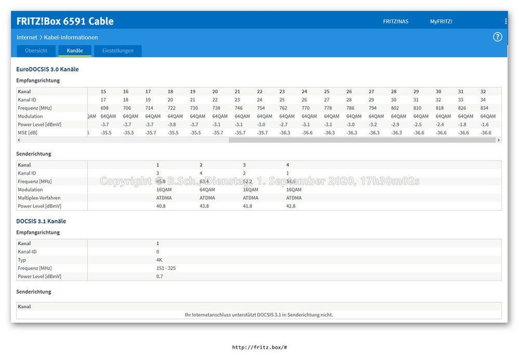This screenshot has width=519, height=361.
Task: Click the http://fritz.box/# URL caption
Action: (260, 347)
